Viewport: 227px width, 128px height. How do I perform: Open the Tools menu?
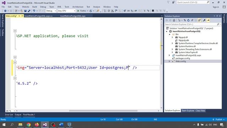pyautogui.click(x=67, y=7)
